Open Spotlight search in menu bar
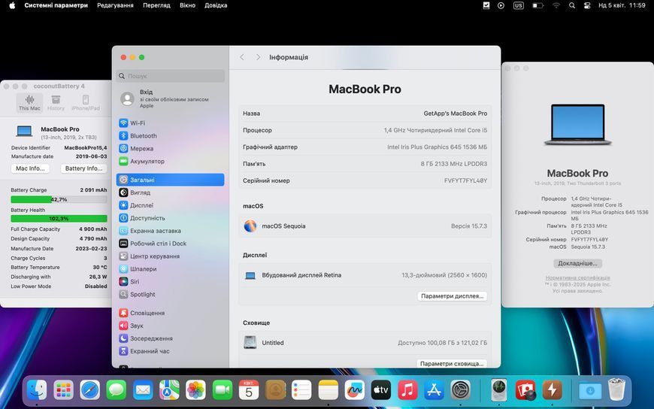This screenshot has width=654, height=409. (572, 5)
